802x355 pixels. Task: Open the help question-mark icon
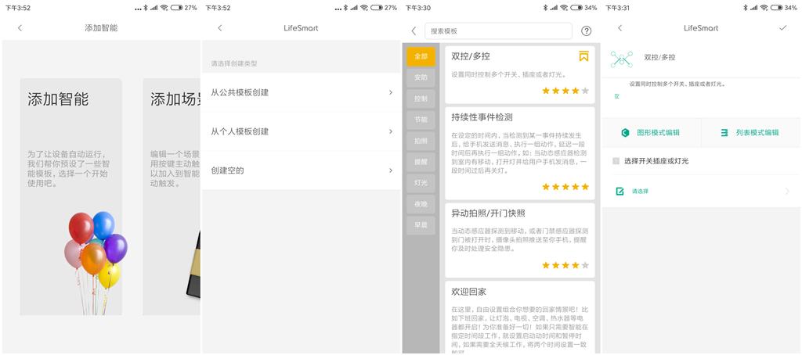click(x=586, y=31)
